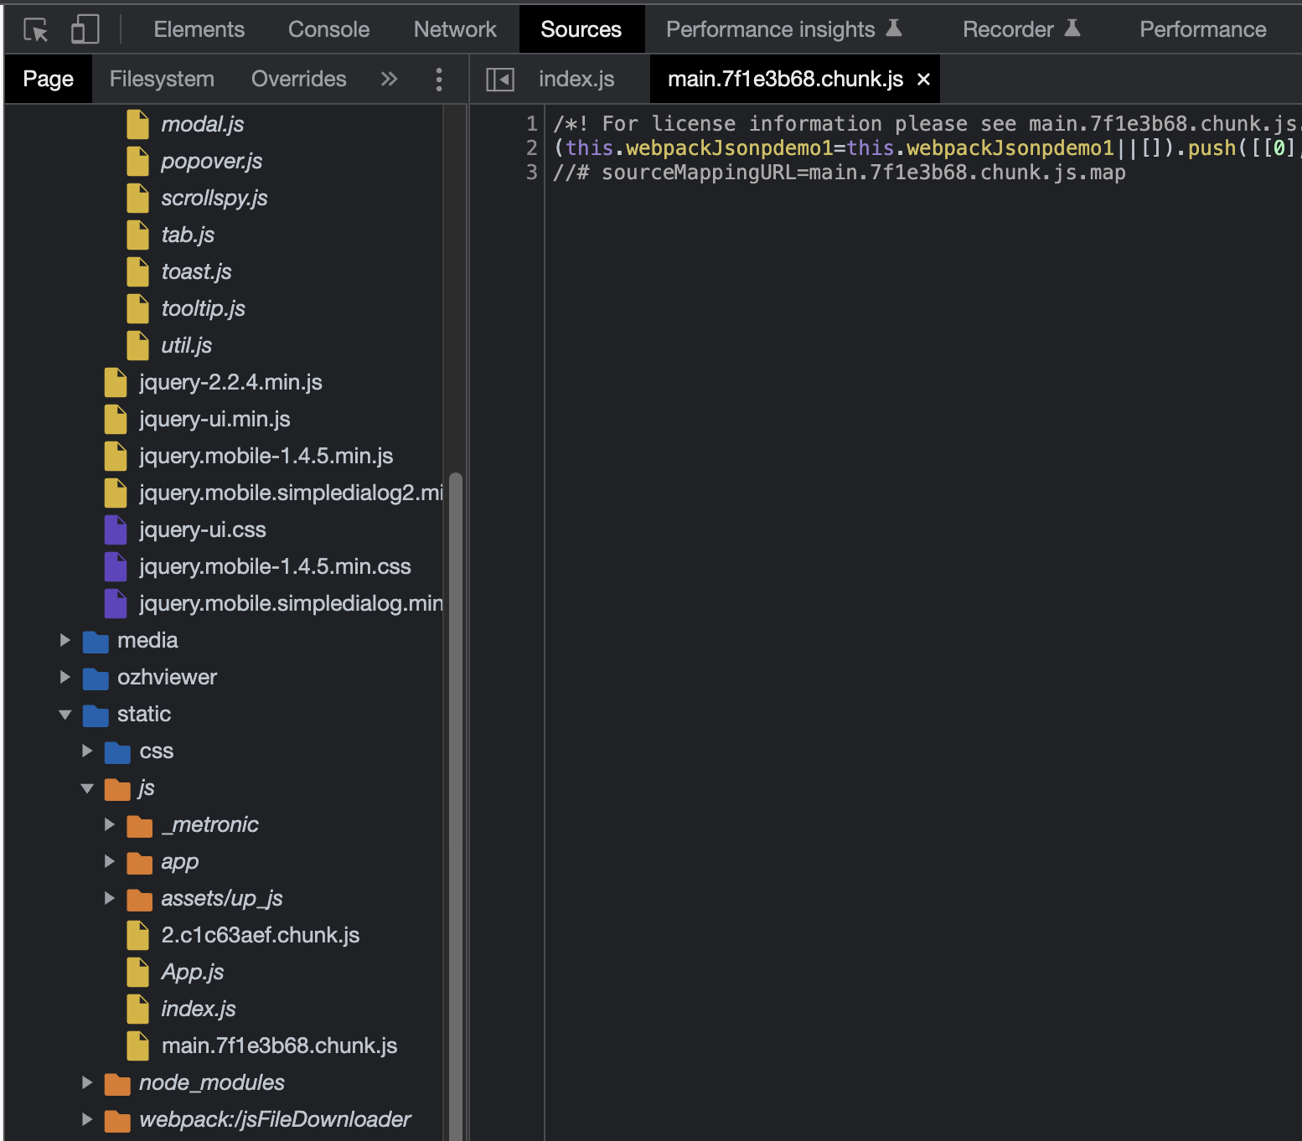
Task: Open tab.js file
Action: (x=188, y=235)
